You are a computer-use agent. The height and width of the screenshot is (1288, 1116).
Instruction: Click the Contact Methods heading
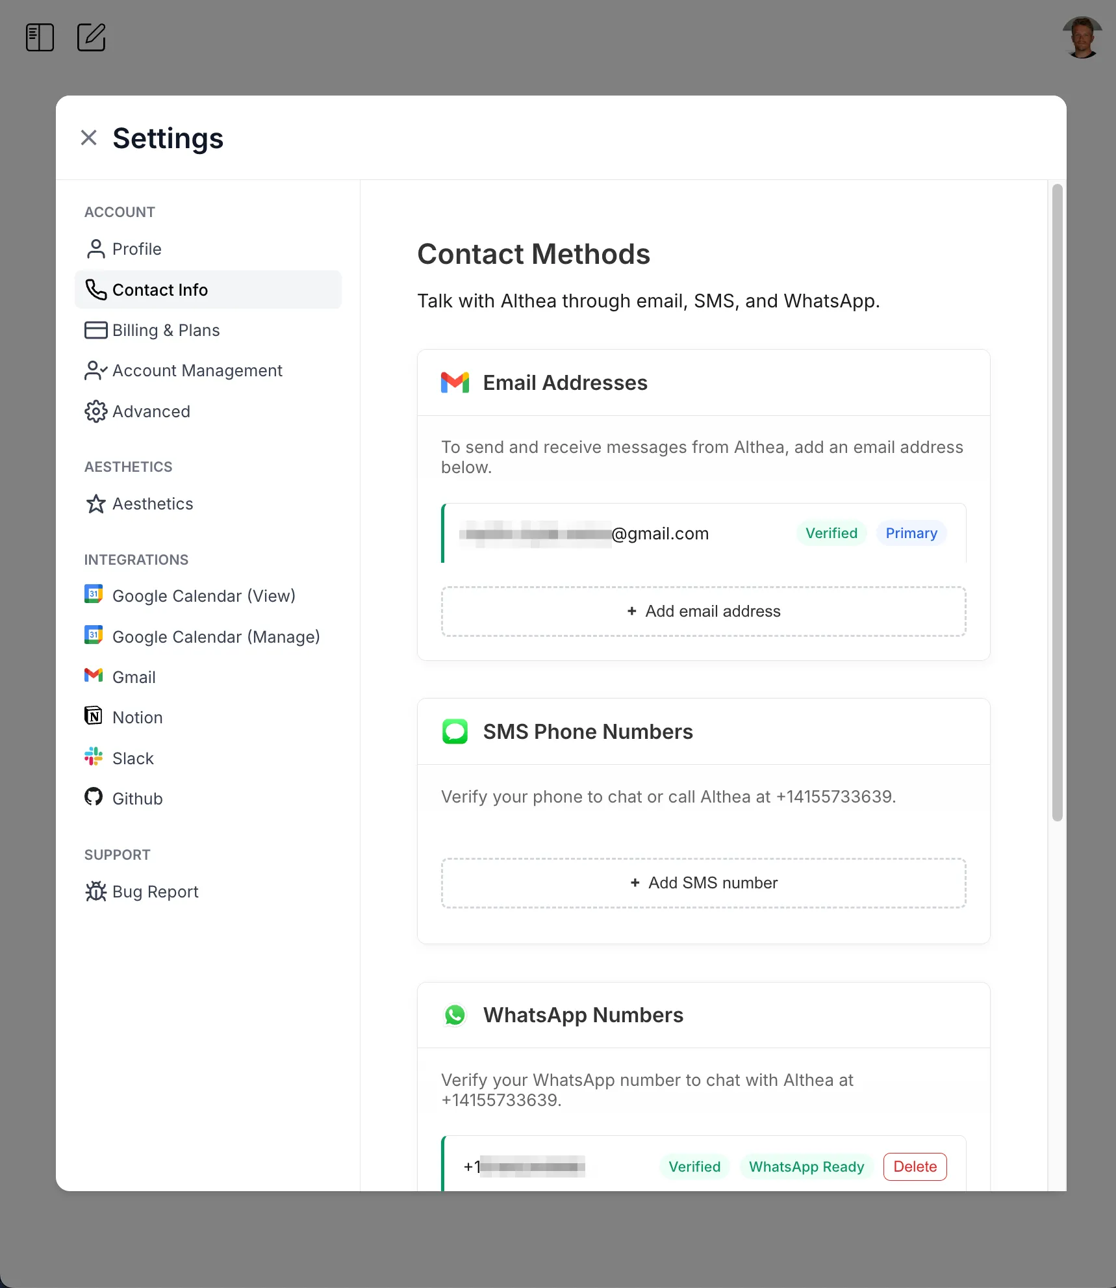click(534, 254)
